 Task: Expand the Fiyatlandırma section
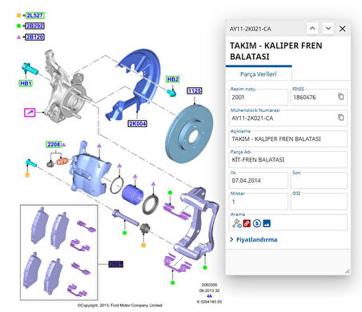254,239
